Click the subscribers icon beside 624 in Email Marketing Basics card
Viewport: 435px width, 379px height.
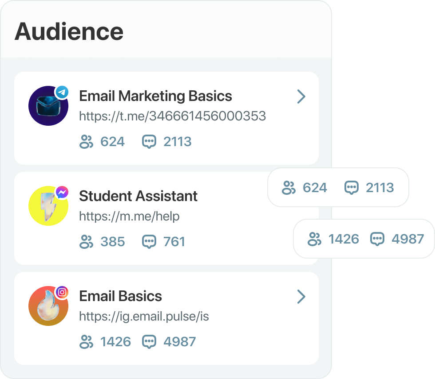click(x=86, y=142)
